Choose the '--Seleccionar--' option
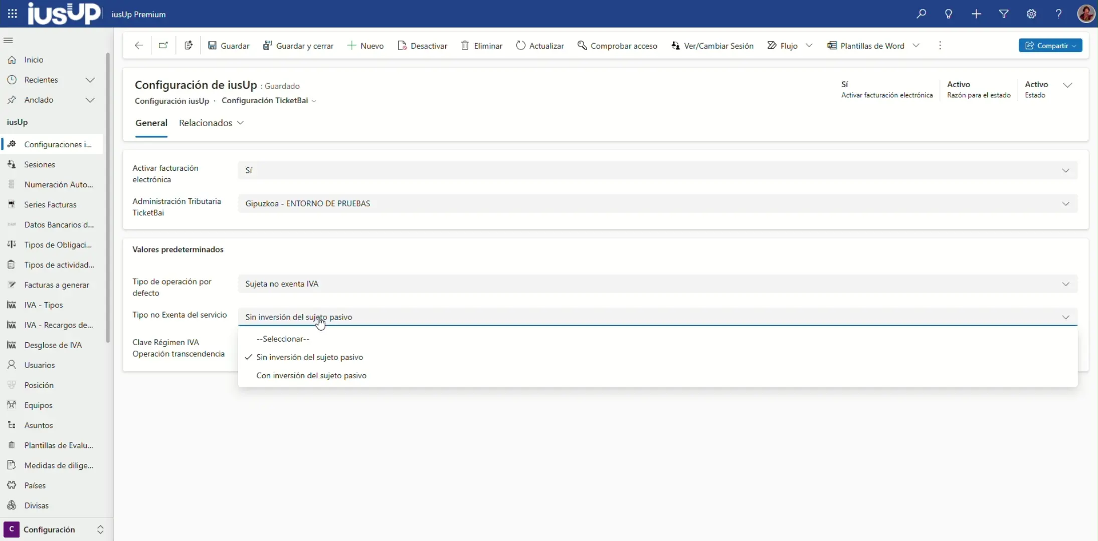The height and width of the screenshot is (541, 1098). [x=283, y=339]
